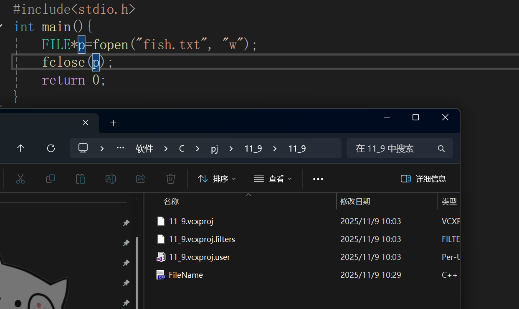Viewport: 519px width, 309px height.
Task: Click the pin icon next to 11_9.vcxproj.user row
Action: (x=126, y=263)
